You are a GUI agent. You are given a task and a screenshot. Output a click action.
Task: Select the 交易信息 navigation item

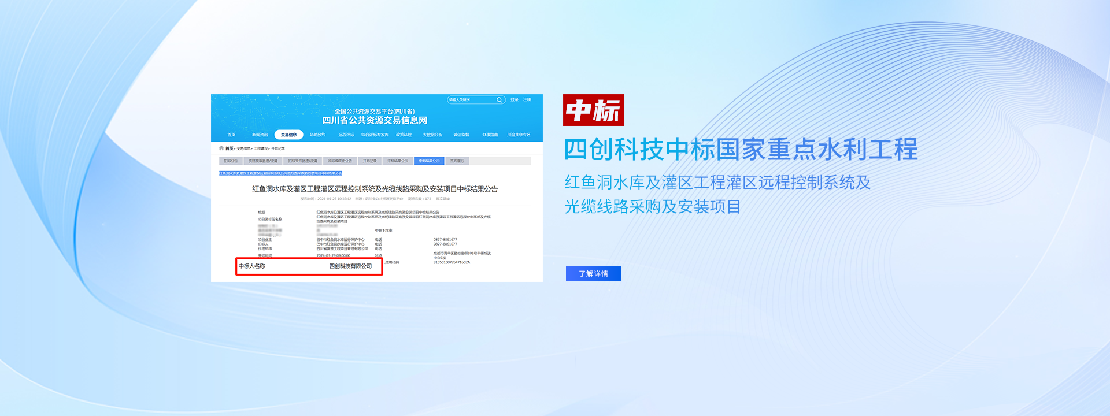coord(288,135)
